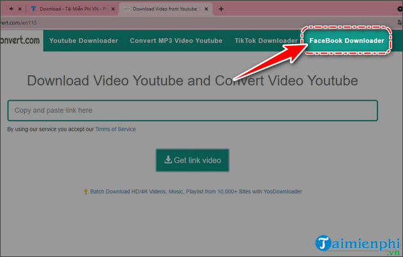This screenshot has height=257, width=403.
Task: Click the text 'By using our service you accept our'
Action: [50, 129]
